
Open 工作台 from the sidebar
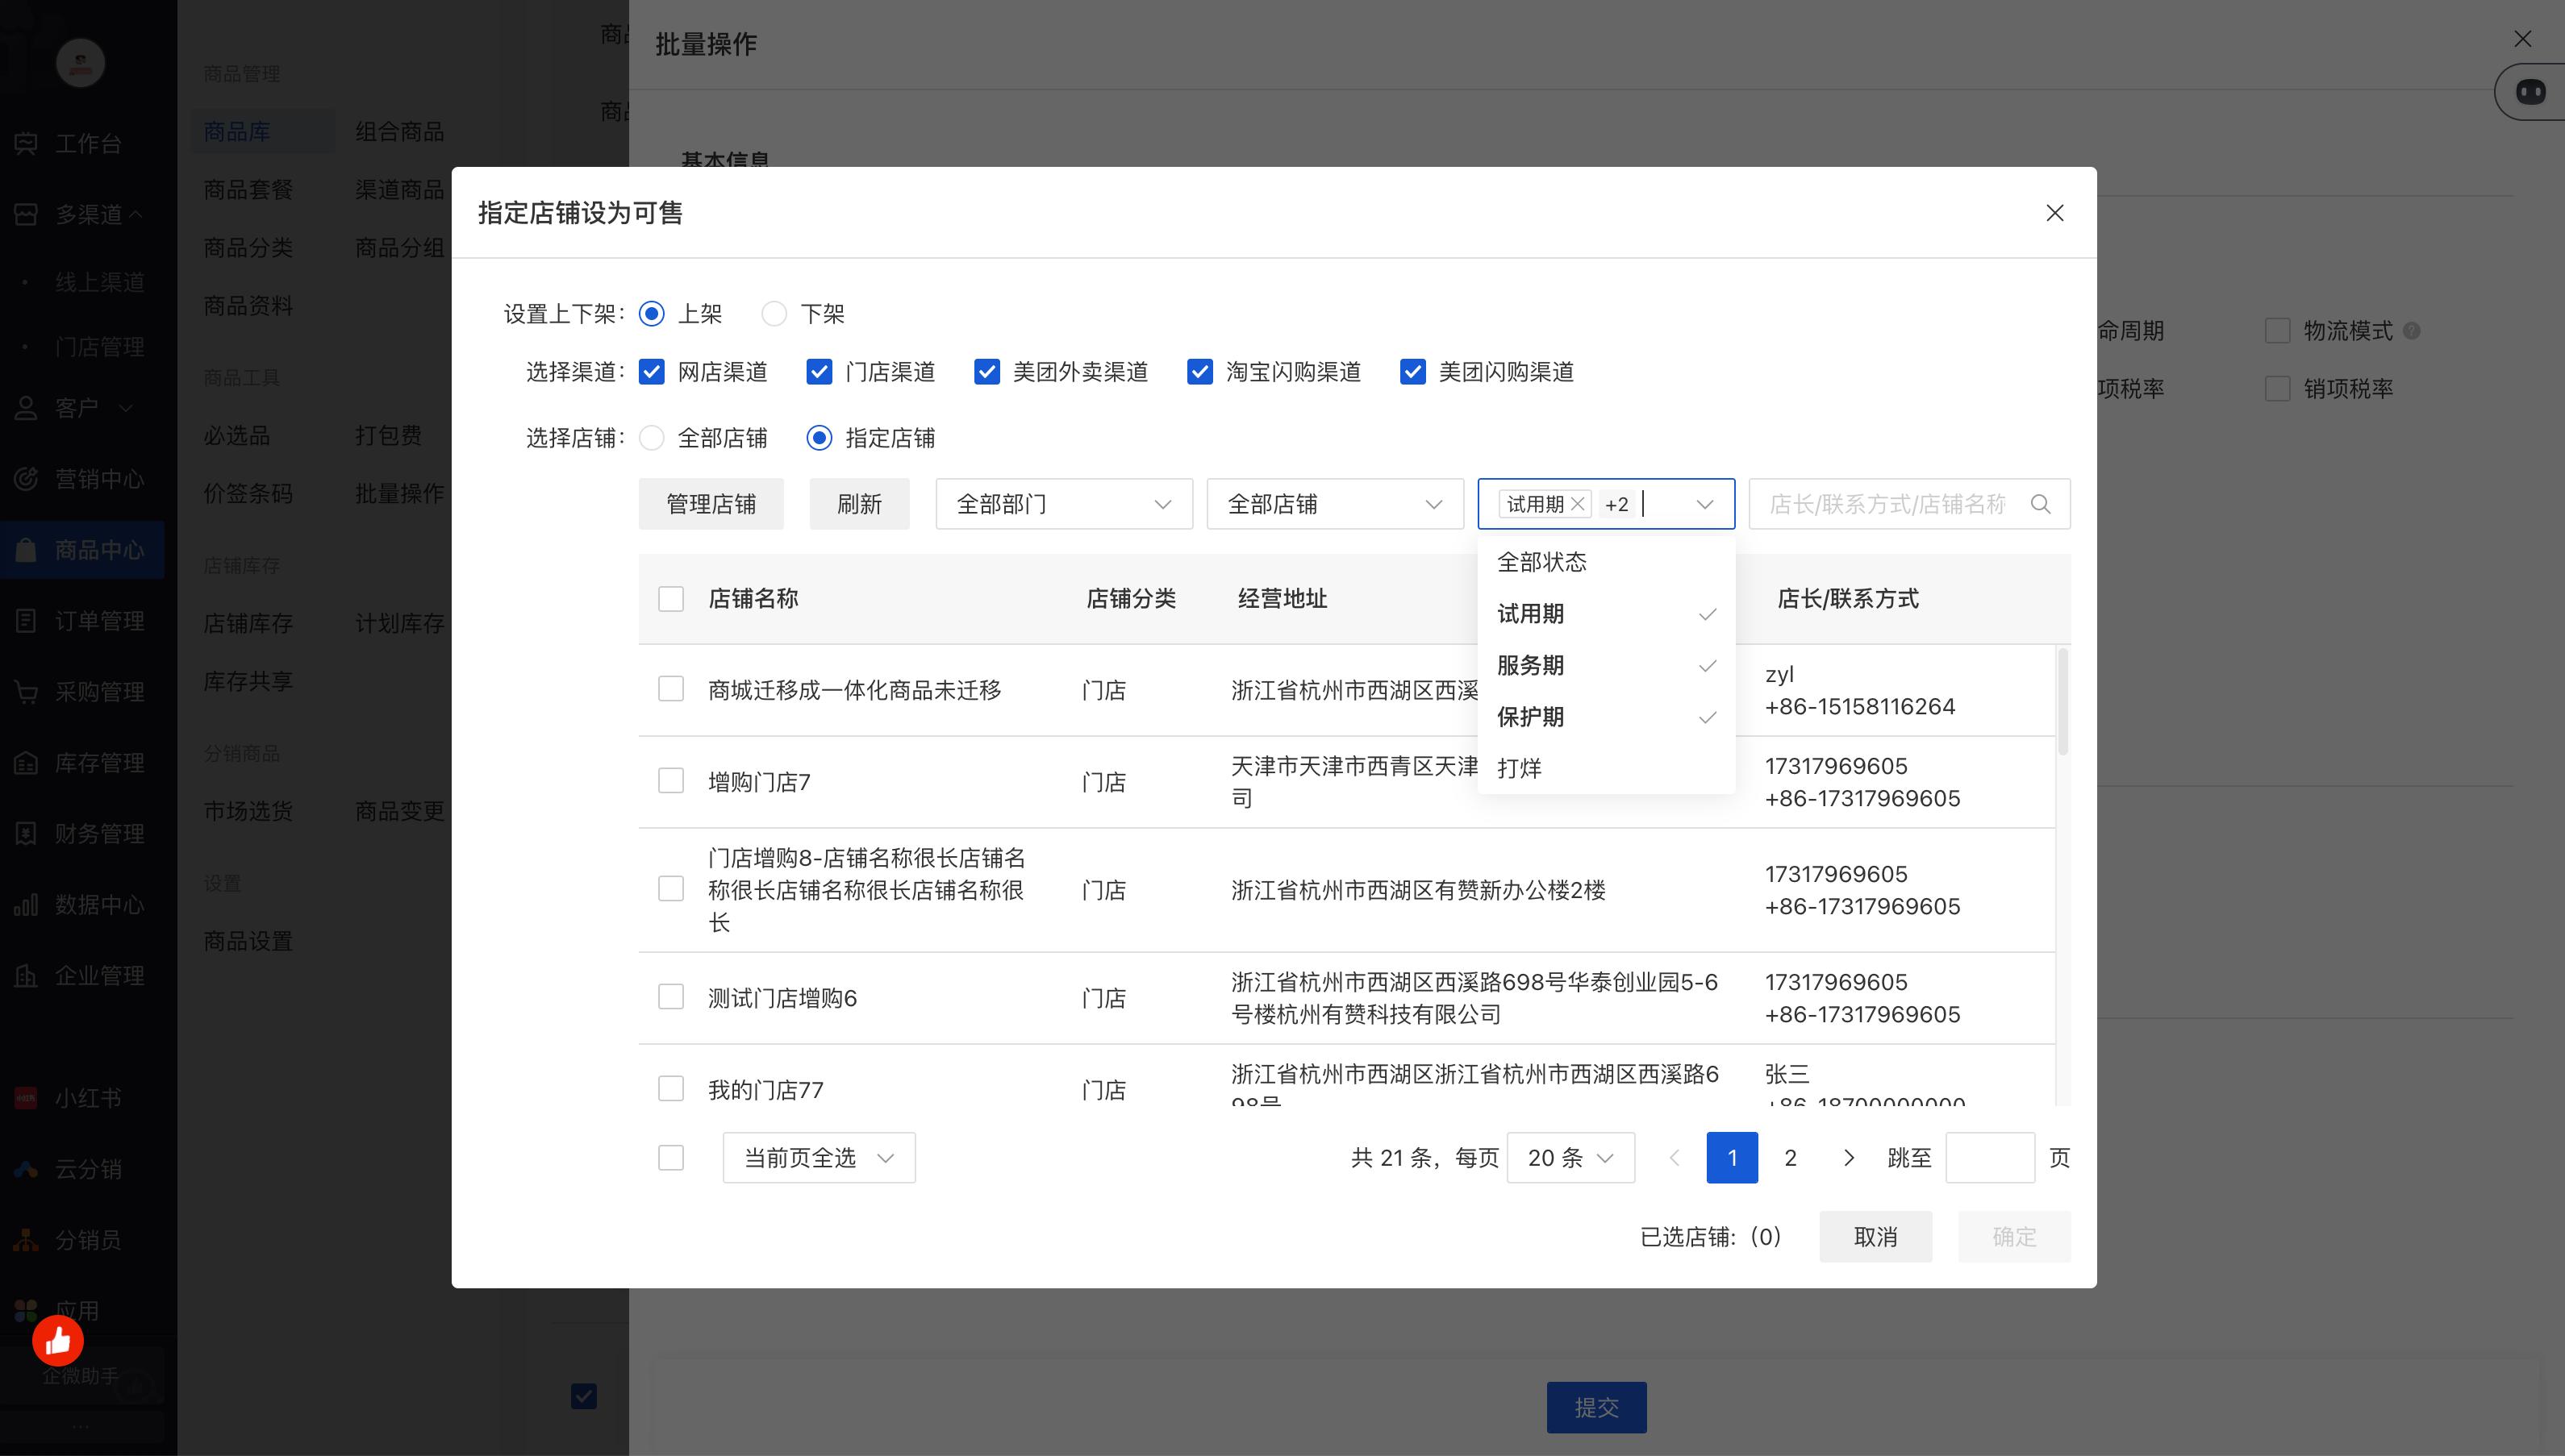click(88, 144)
